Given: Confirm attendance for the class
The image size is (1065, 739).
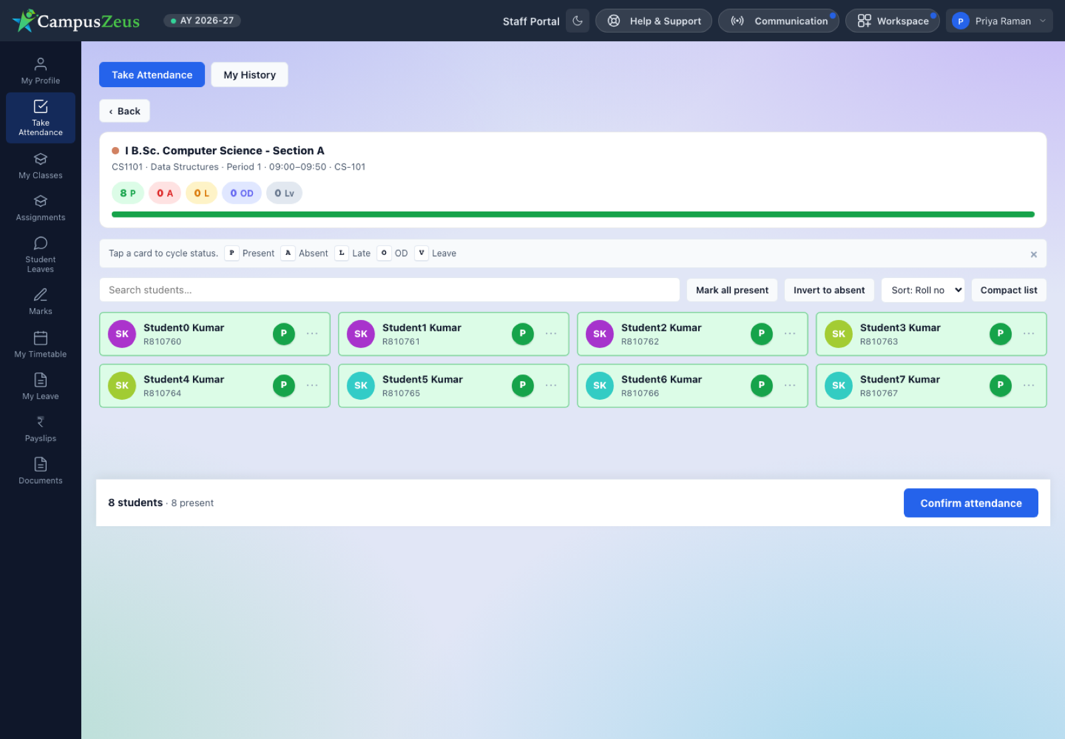Looking at the screenshot, I should [x=971, y=503].
